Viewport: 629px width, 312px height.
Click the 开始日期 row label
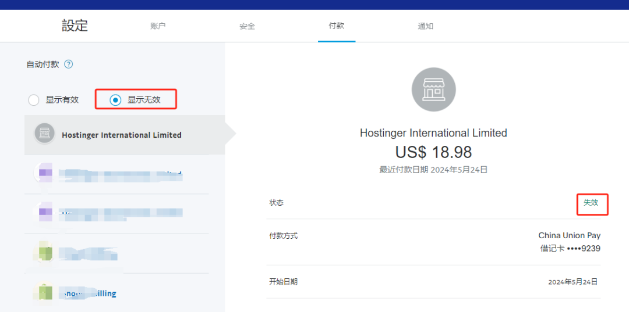pyautogui.click(x=283, y=282)
